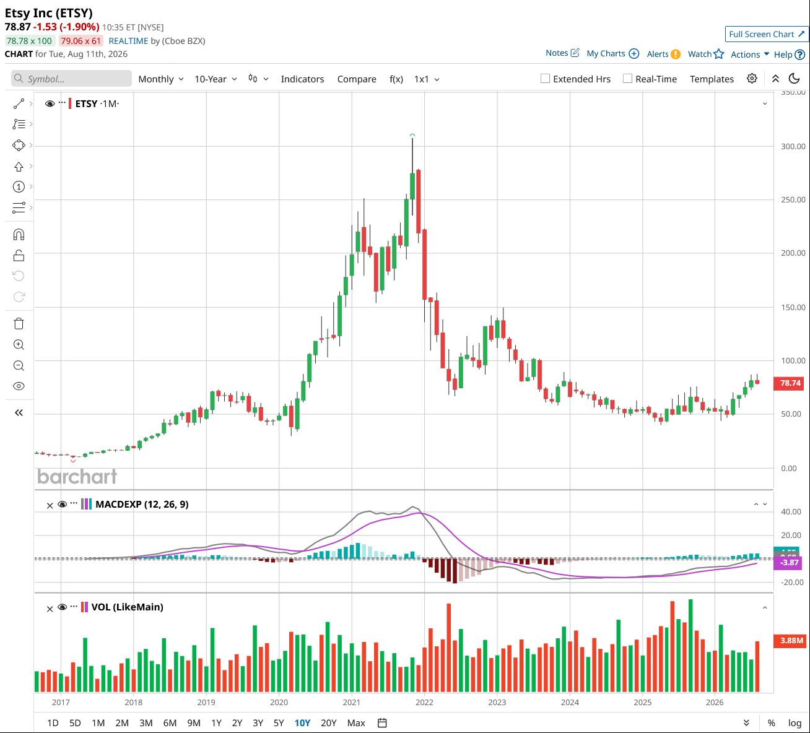Image resolution: width=810 pixels, height=733 pixels.
Task: Toggle drawings visibility in the left toolbar
Action: (19, 386)
